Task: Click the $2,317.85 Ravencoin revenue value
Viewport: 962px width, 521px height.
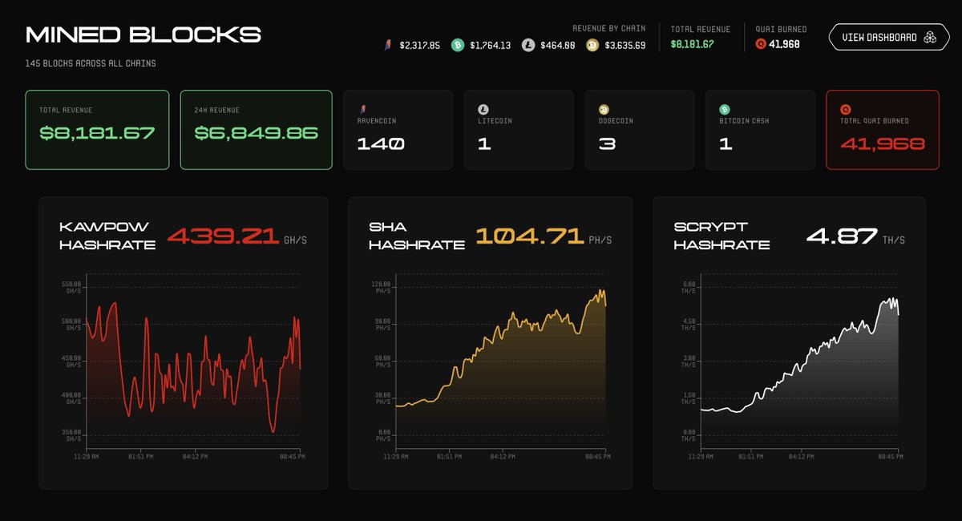Action: tap(418, 46)
